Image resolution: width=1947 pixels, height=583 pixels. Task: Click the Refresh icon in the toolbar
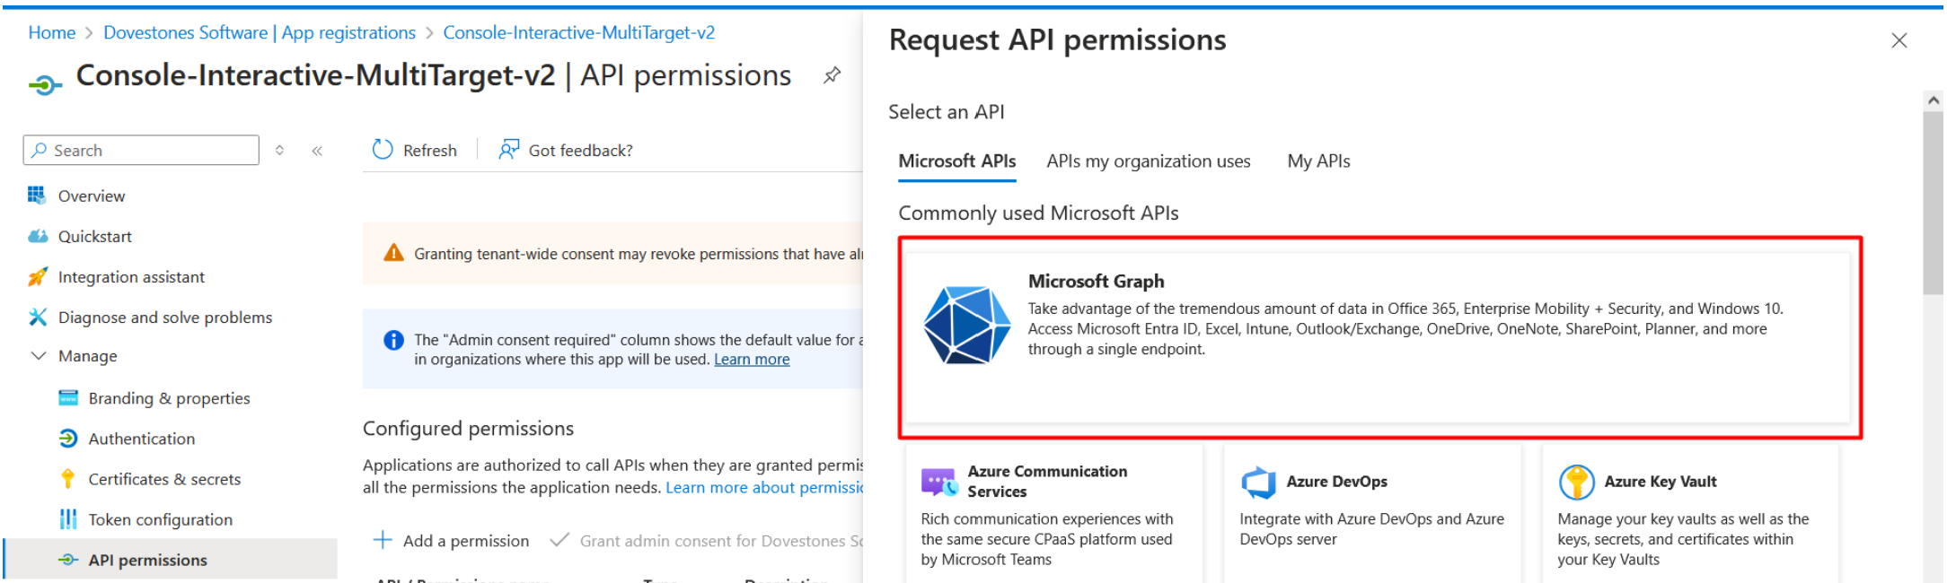point(383,150)
